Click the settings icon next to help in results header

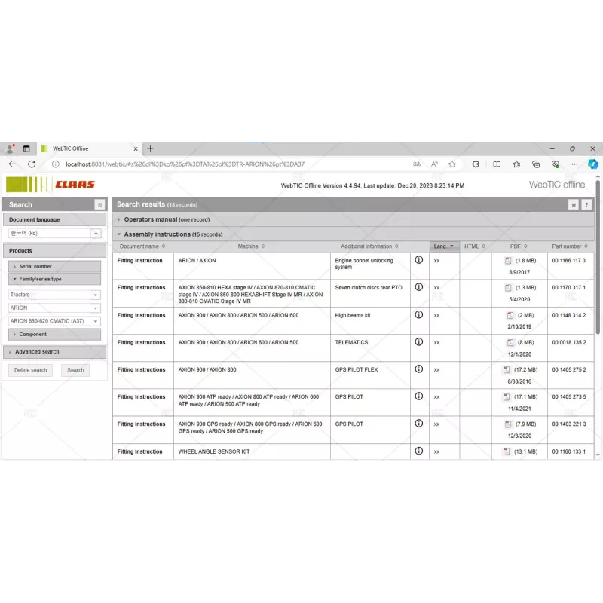tap(574, 204)
